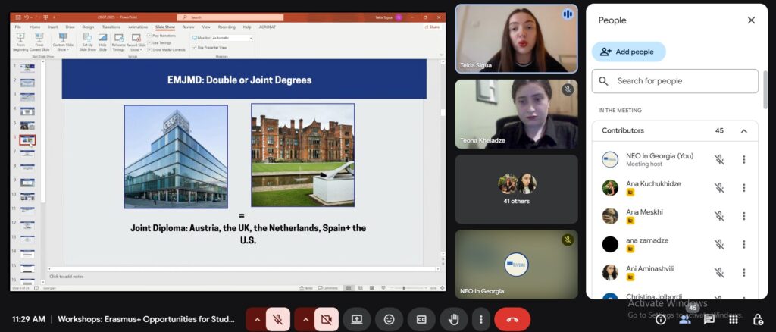Click the Present now screen share icon

tap(356, 320)
